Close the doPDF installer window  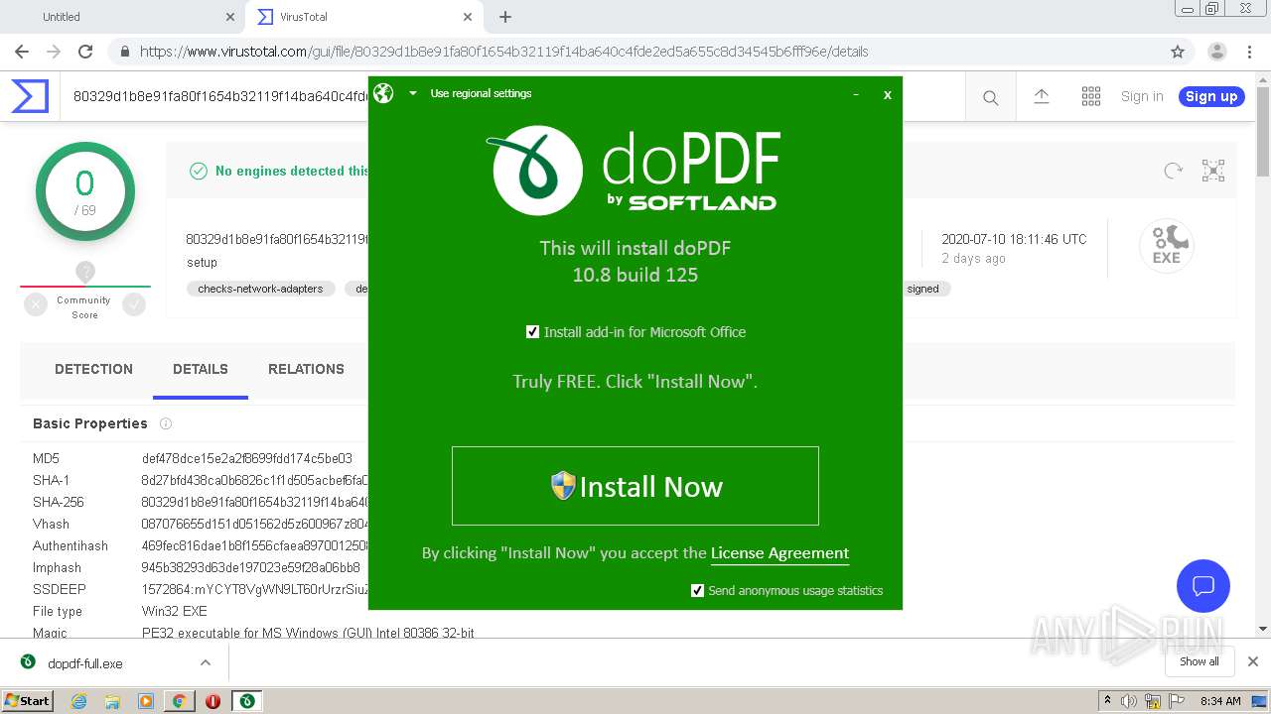tap(888, 94)
